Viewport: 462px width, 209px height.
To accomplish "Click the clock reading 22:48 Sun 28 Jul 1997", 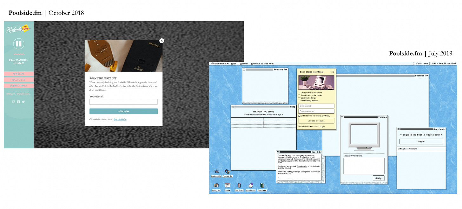I will click(x=443, y=64).
